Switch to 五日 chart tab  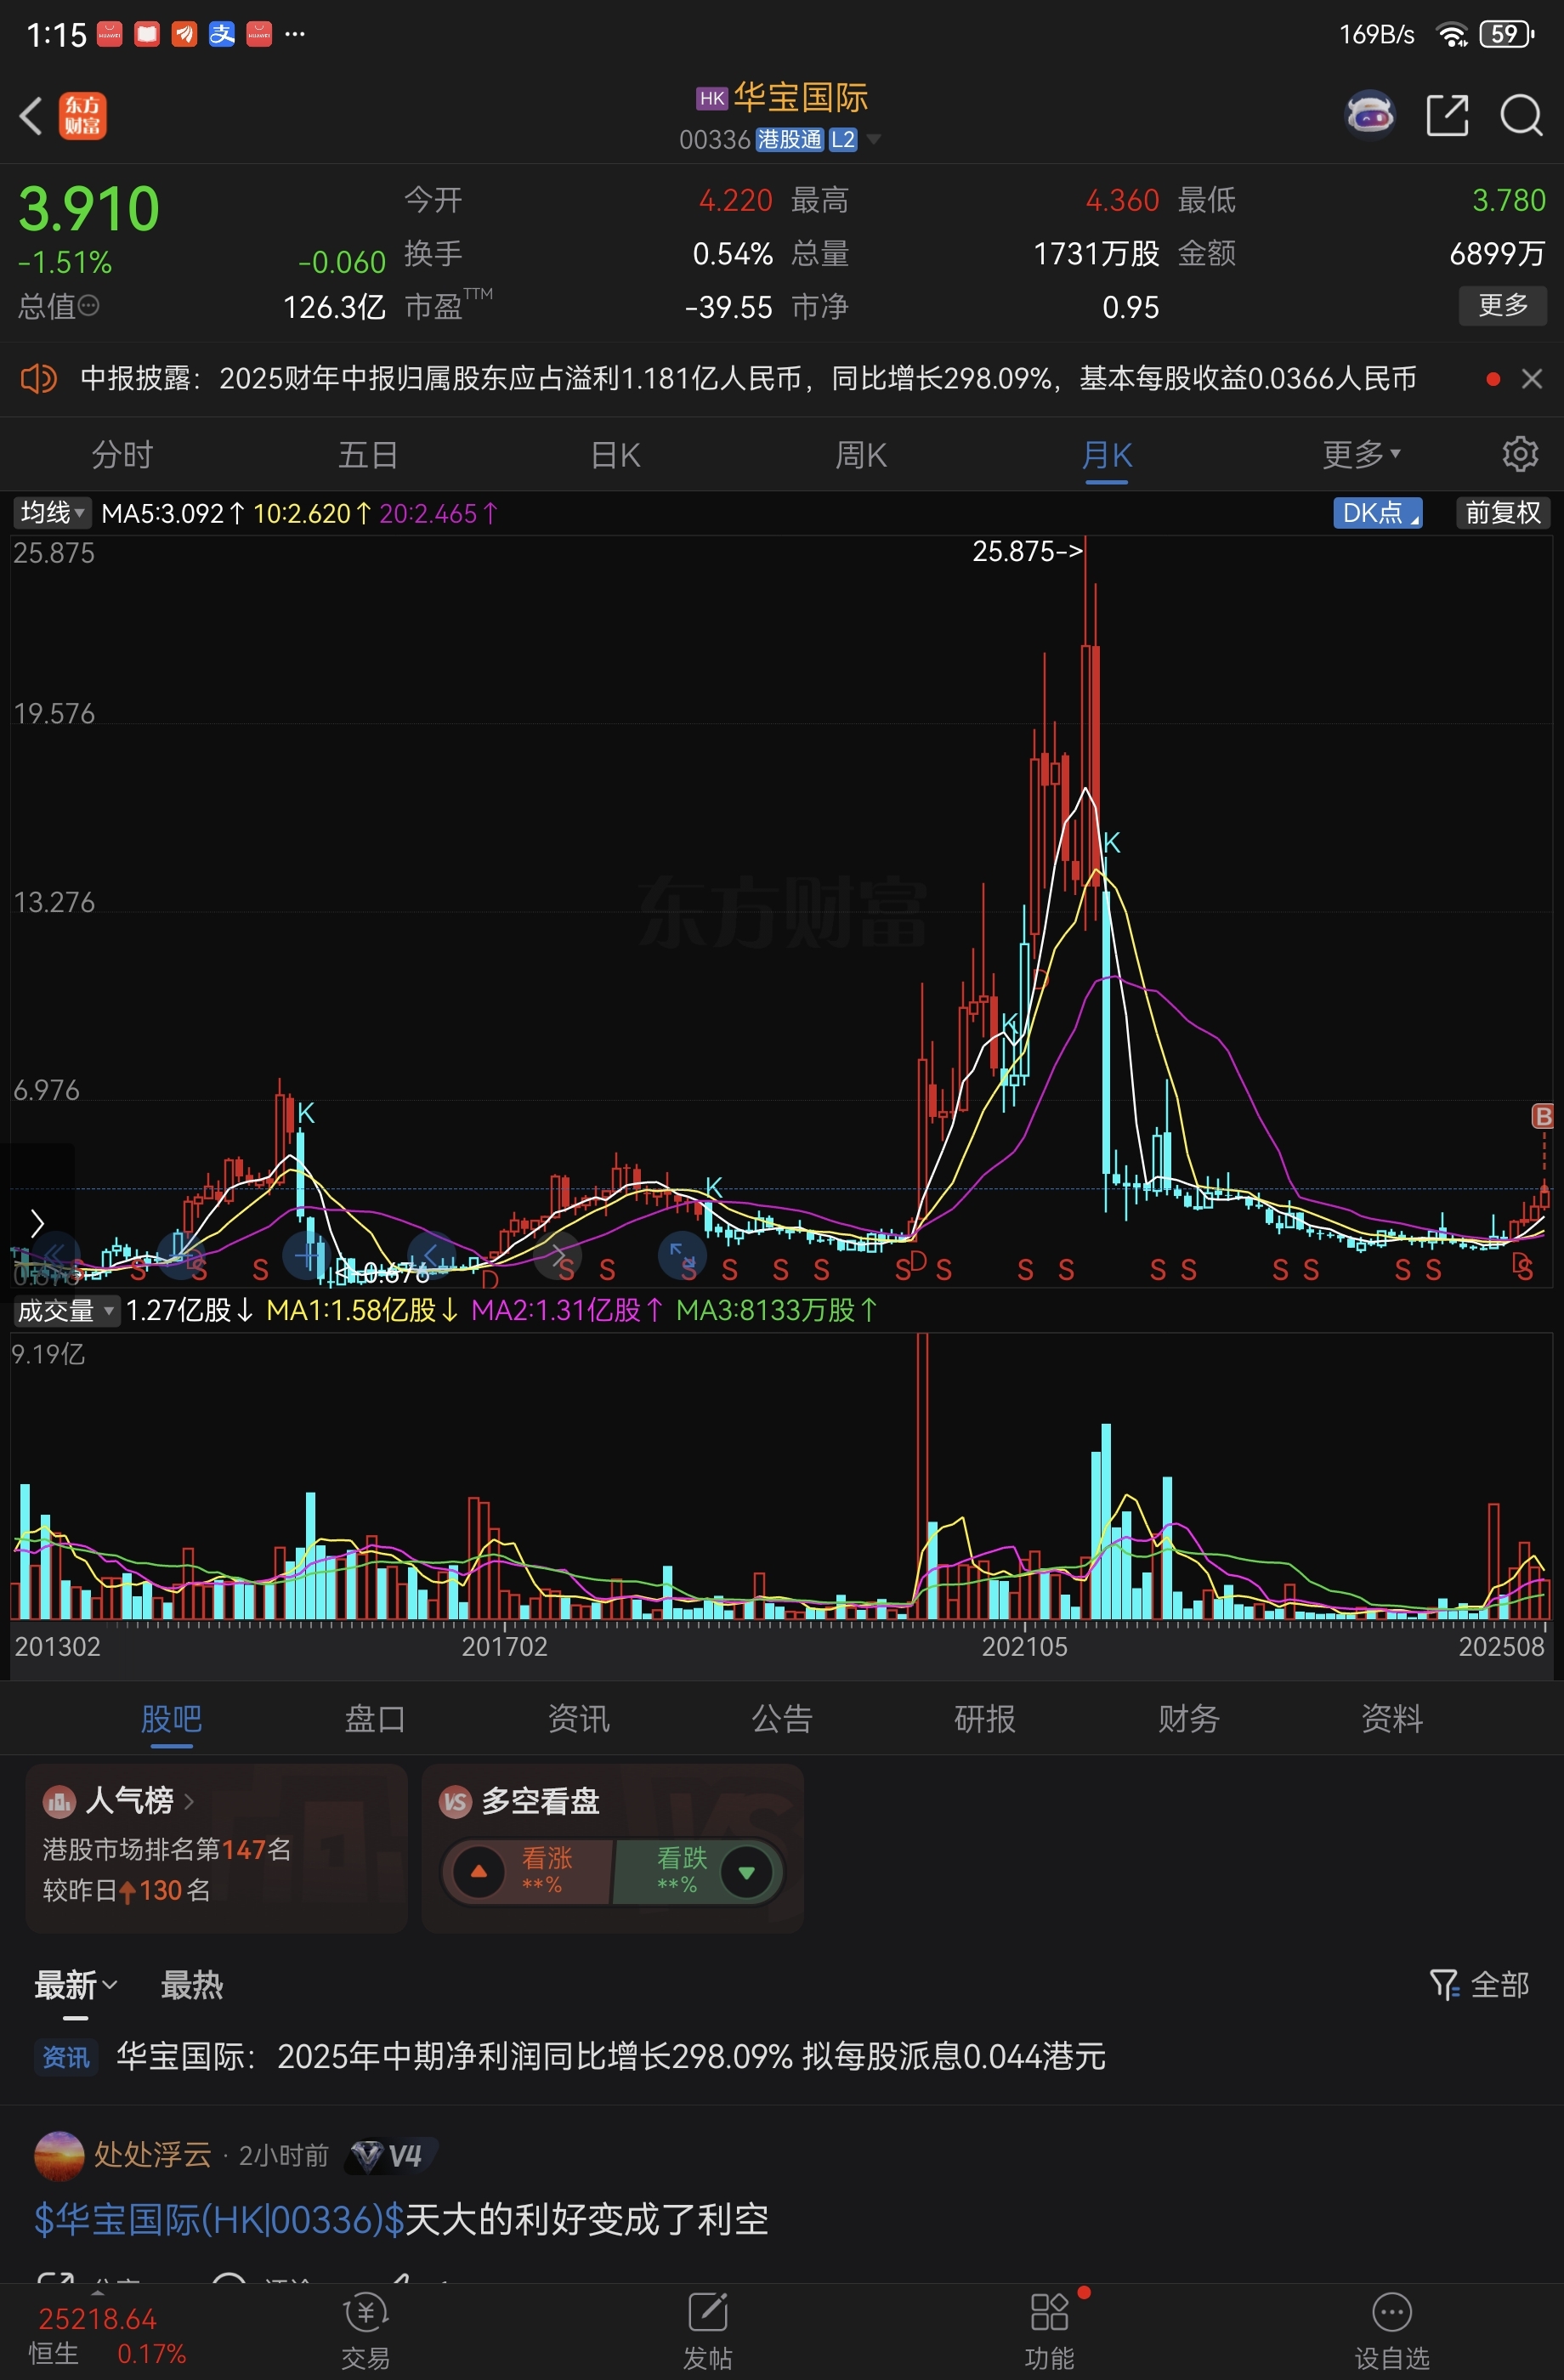coord(368,455)
